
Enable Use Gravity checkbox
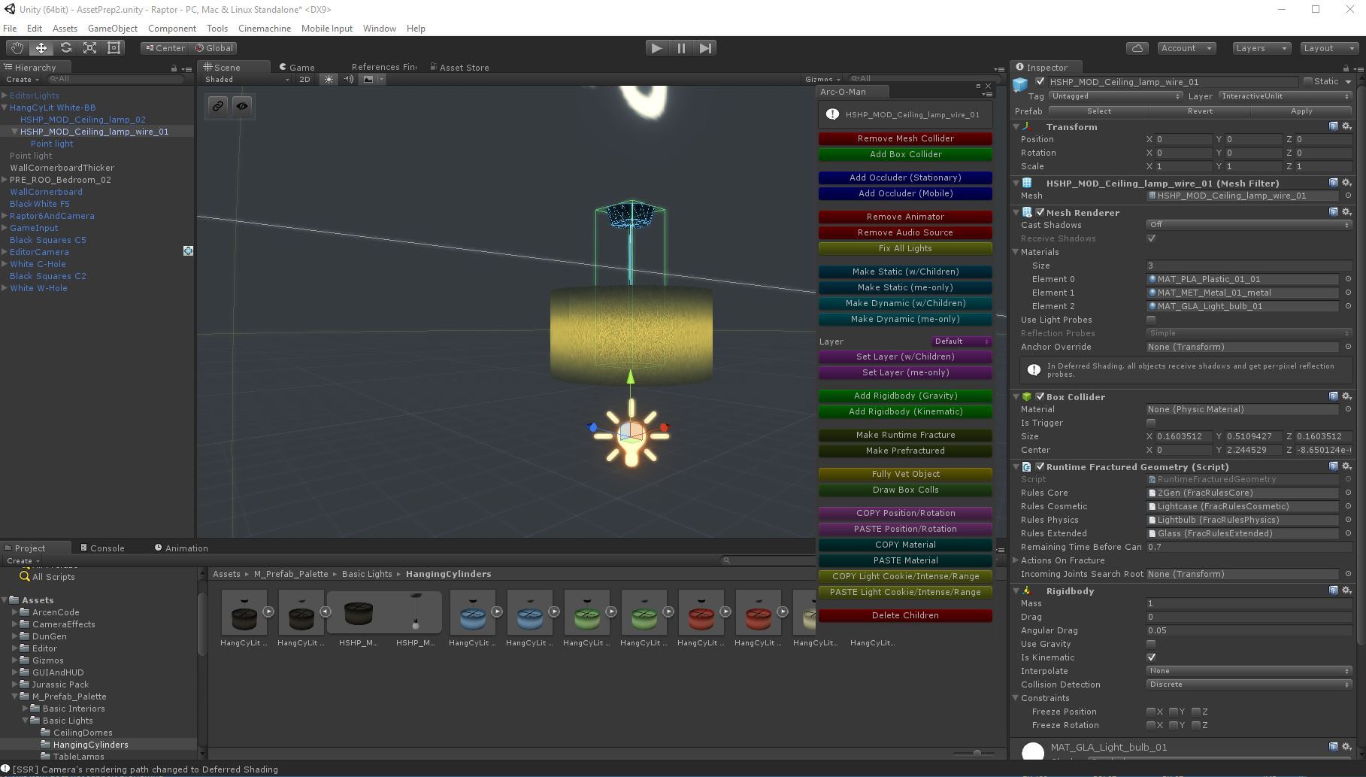pyautogui.click(x=1151, y=644)
